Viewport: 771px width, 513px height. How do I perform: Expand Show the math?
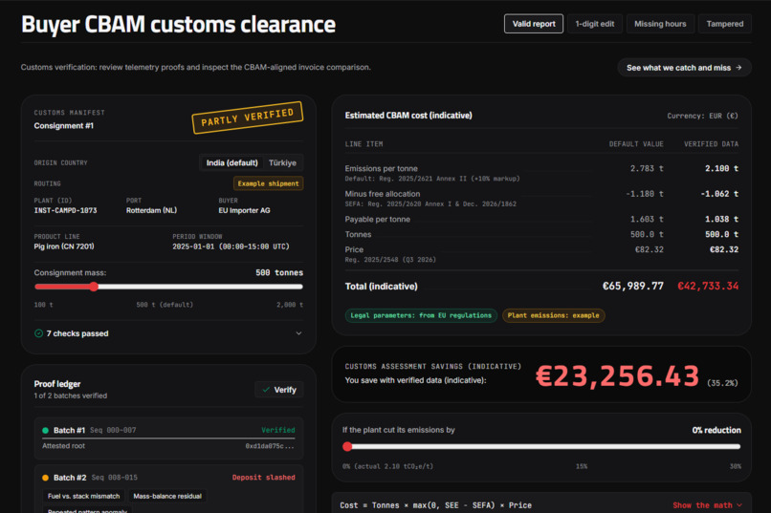pyautogui.click(x=707, y=505)
